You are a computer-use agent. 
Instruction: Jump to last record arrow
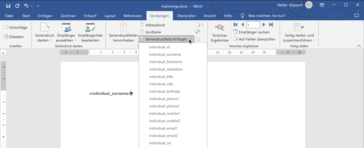271,25
